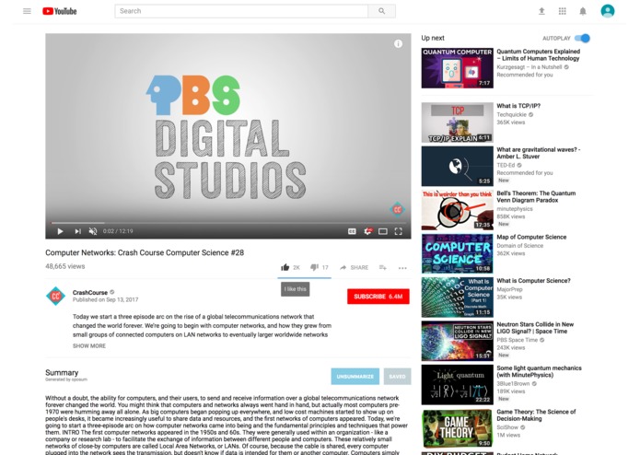Open the YouTube apps grid

coord(563,11)
